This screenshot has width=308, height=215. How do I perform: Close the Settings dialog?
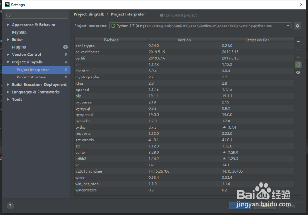pos(301,5)
